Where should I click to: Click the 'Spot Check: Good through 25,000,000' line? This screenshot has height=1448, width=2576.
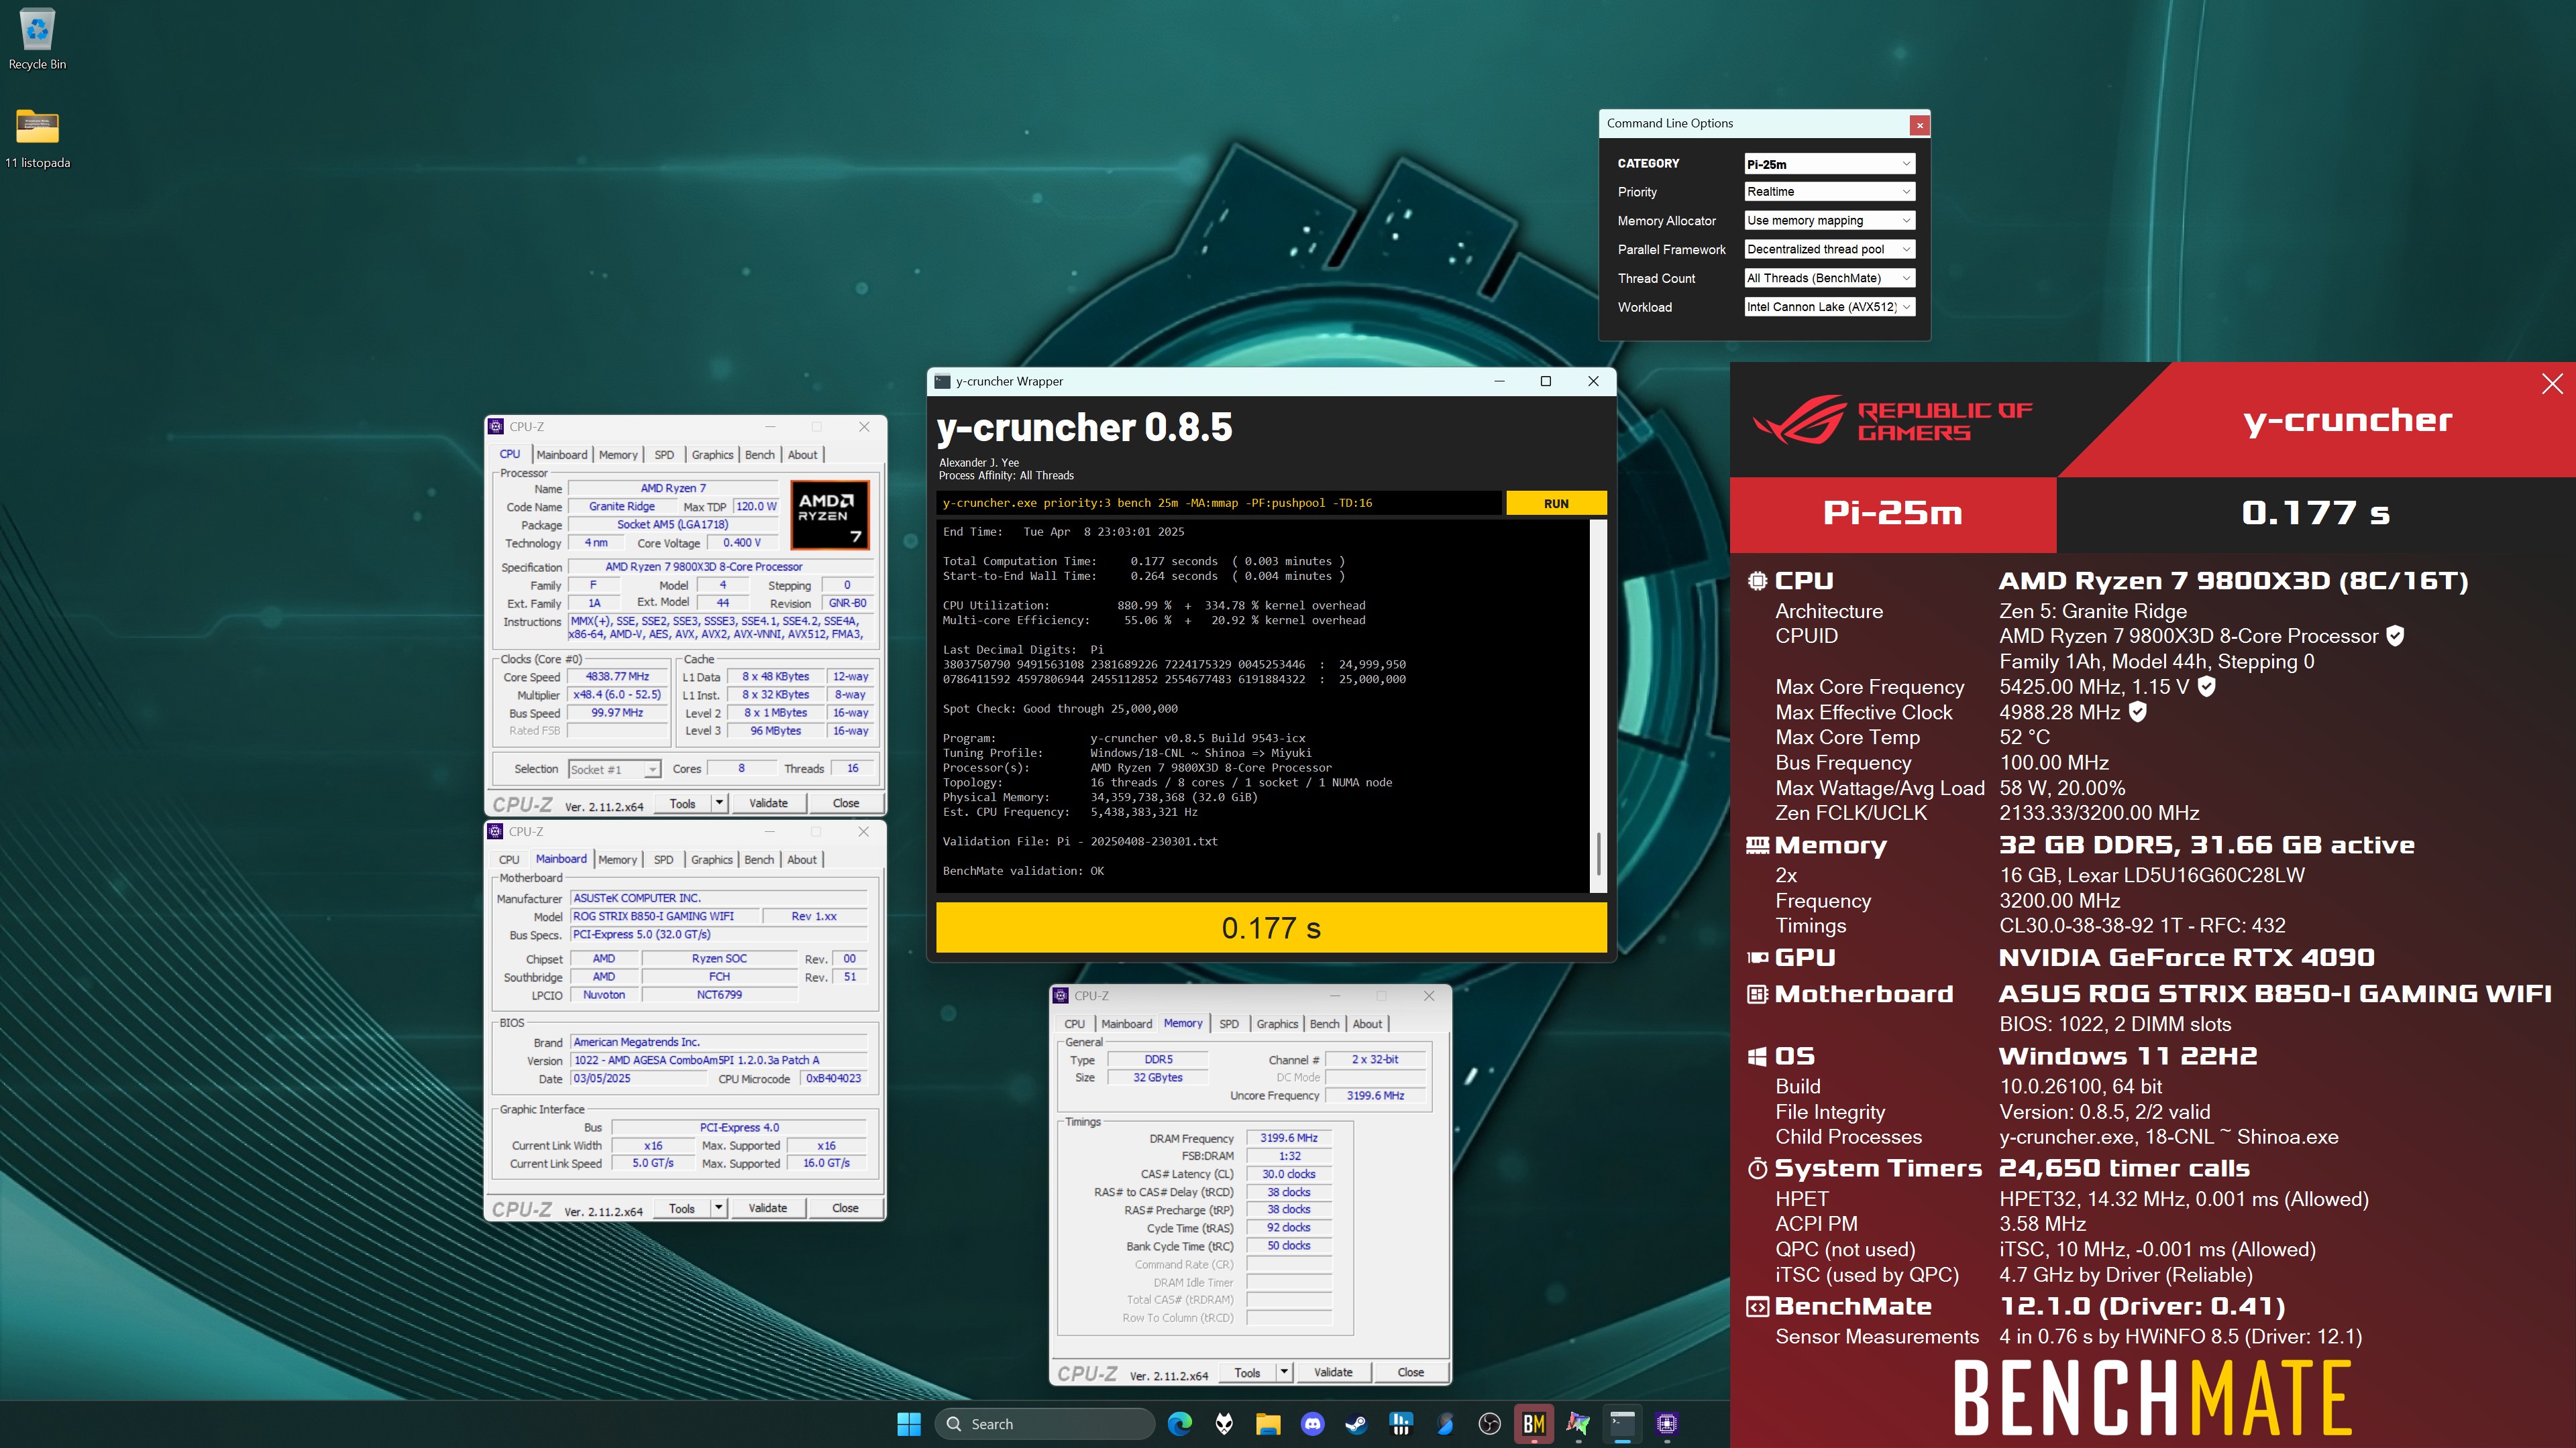click(x=1060, y=709)
